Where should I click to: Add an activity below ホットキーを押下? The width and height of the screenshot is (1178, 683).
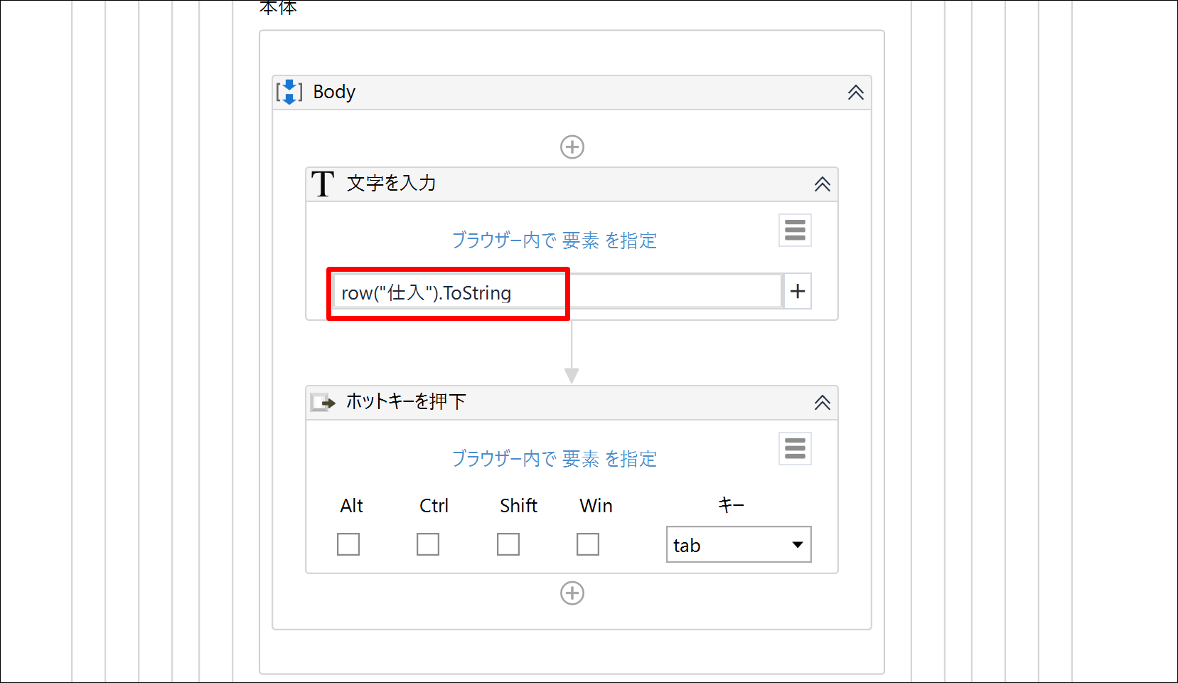(x=572, y=593)
